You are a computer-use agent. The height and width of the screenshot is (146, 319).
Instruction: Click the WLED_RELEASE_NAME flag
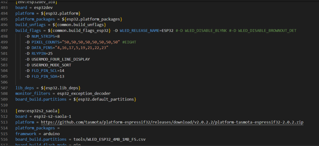(139, 31)
